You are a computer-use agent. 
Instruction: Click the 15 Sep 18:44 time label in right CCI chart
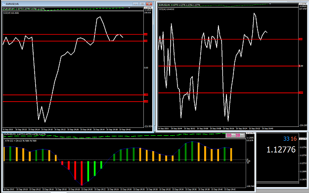tap(177, 129)
